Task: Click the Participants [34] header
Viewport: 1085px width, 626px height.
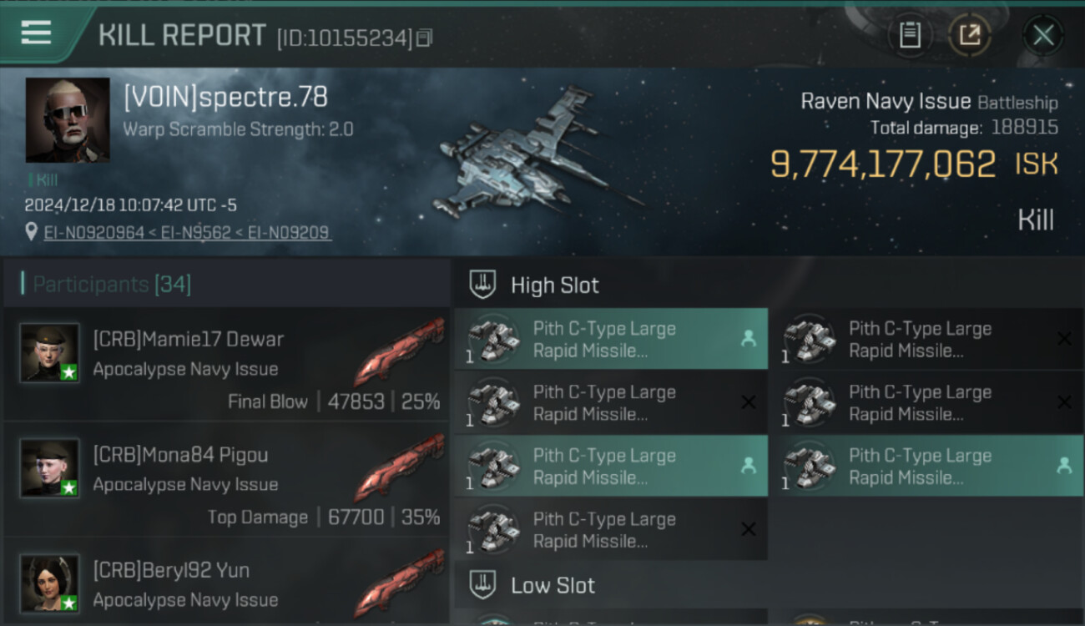Action: pyautogui.click(x=113, y=285)
